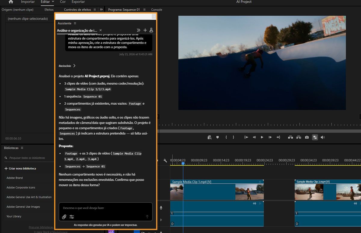Click the Add Marker icon
The image size is (361, 233).
pos(218,137)
